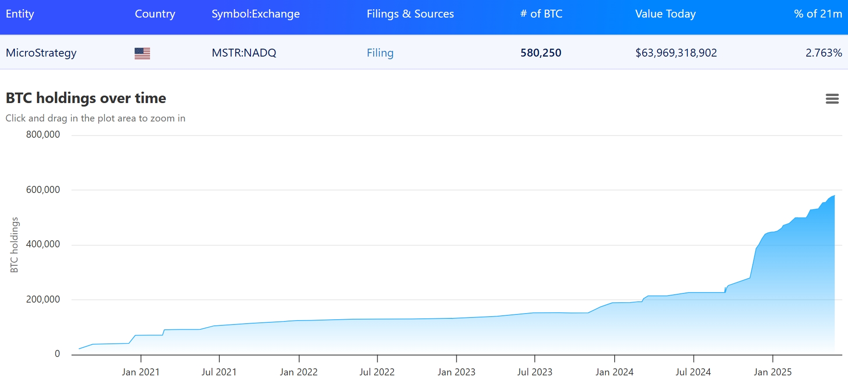This screenshot has width=848, height=378.
Task: Click the 580,250 BTC amount cell
Action: tap(540, 53)
